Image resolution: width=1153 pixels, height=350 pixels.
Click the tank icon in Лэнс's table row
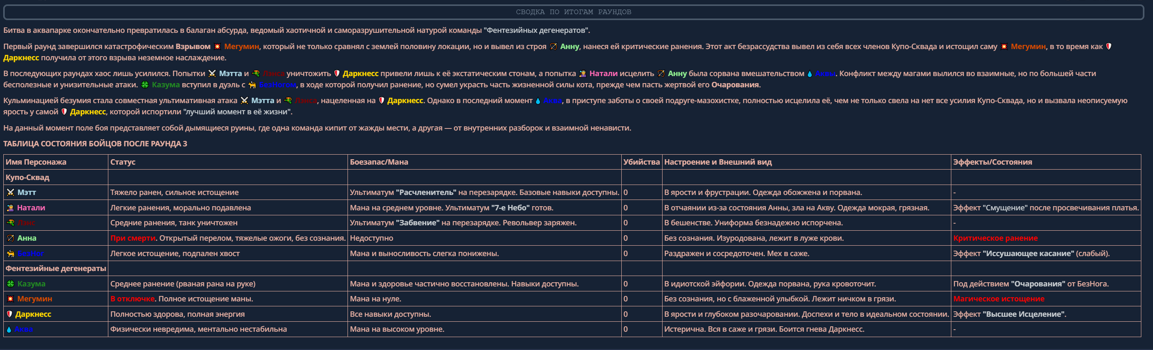click(10, 223)
